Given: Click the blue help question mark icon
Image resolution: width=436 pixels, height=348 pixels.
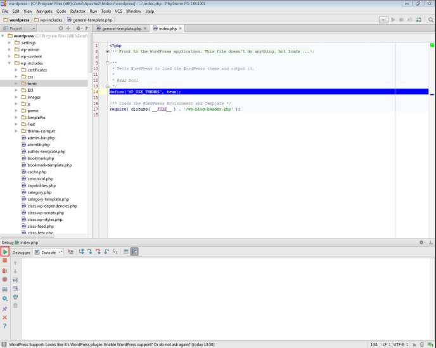Looking at the screenshot, I should point(5,326).
